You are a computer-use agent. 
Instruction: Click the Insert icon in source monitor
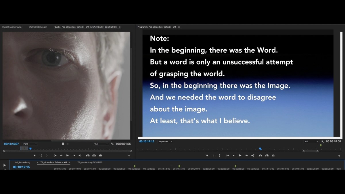[x=88, y=155]
